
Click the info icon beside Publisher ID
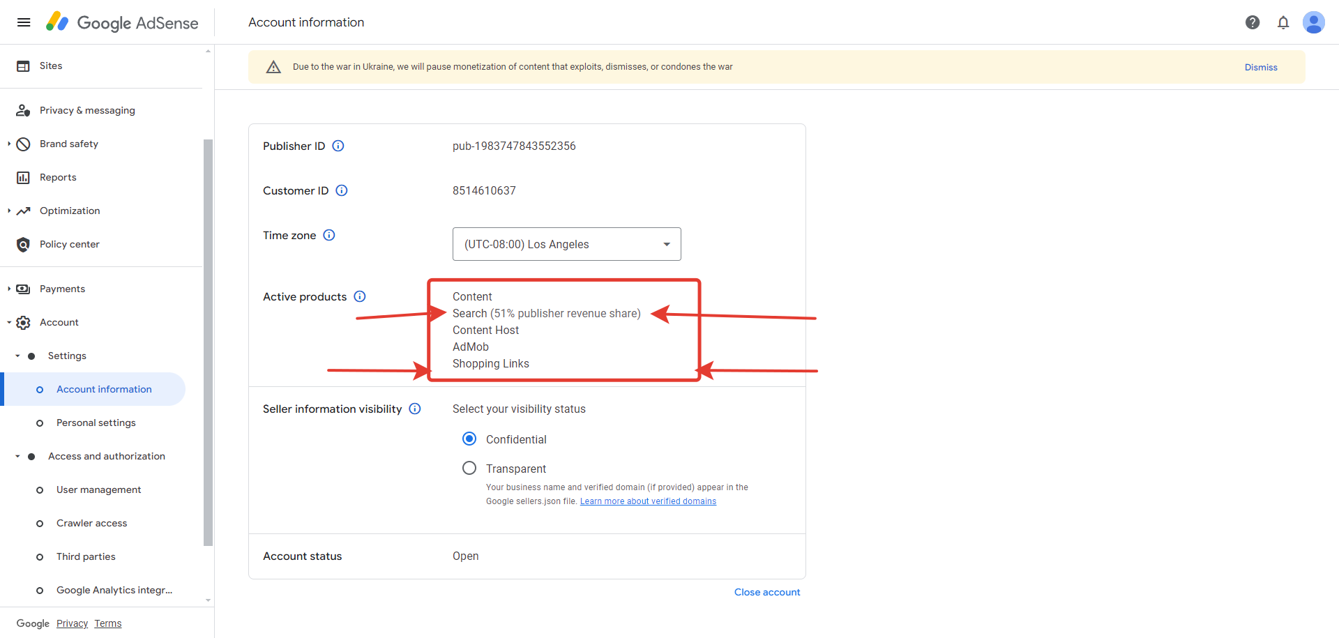[x=338, y=146]
